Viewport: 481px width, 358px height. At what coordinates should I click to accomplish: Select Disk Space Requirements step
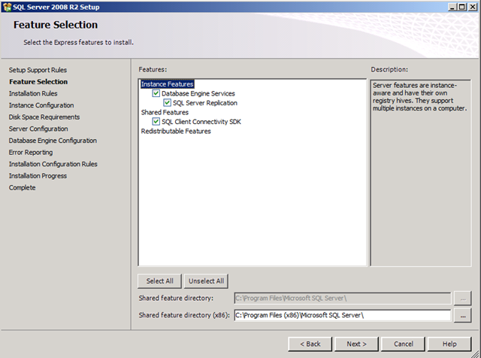click(44, 117)
